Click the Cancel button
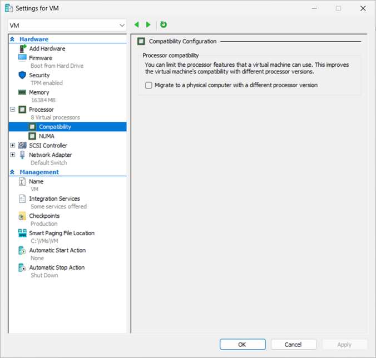376x358 pixels. point(293,345)
